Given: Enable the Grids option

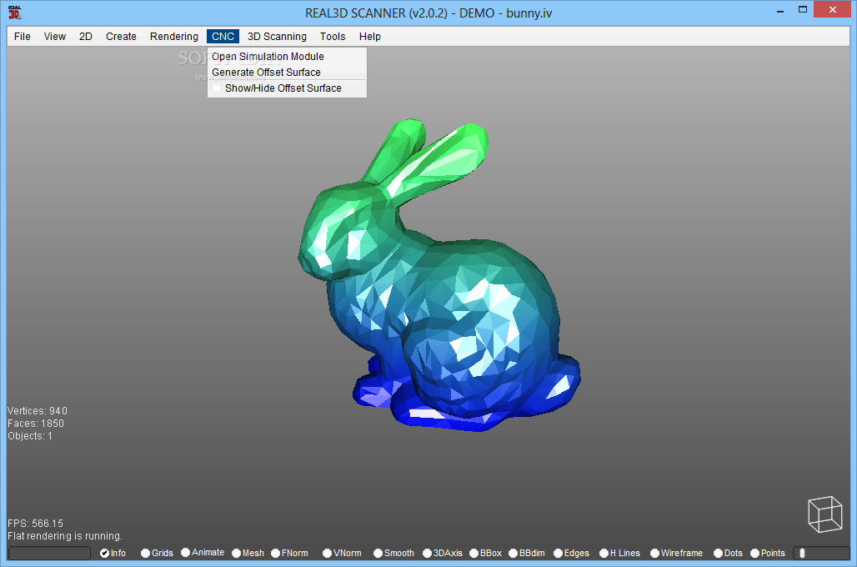Looking at the screenshot, I should click(157, 553).
